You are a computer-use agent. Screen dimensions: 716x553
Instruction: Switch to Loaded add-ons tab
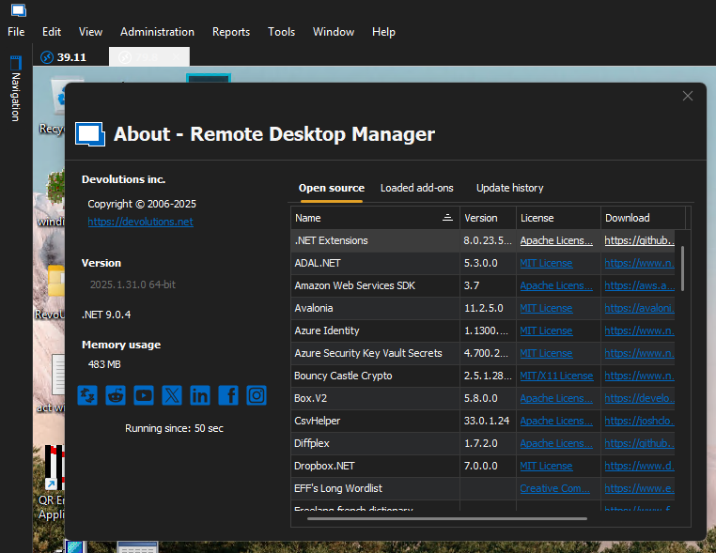[416, 188]
